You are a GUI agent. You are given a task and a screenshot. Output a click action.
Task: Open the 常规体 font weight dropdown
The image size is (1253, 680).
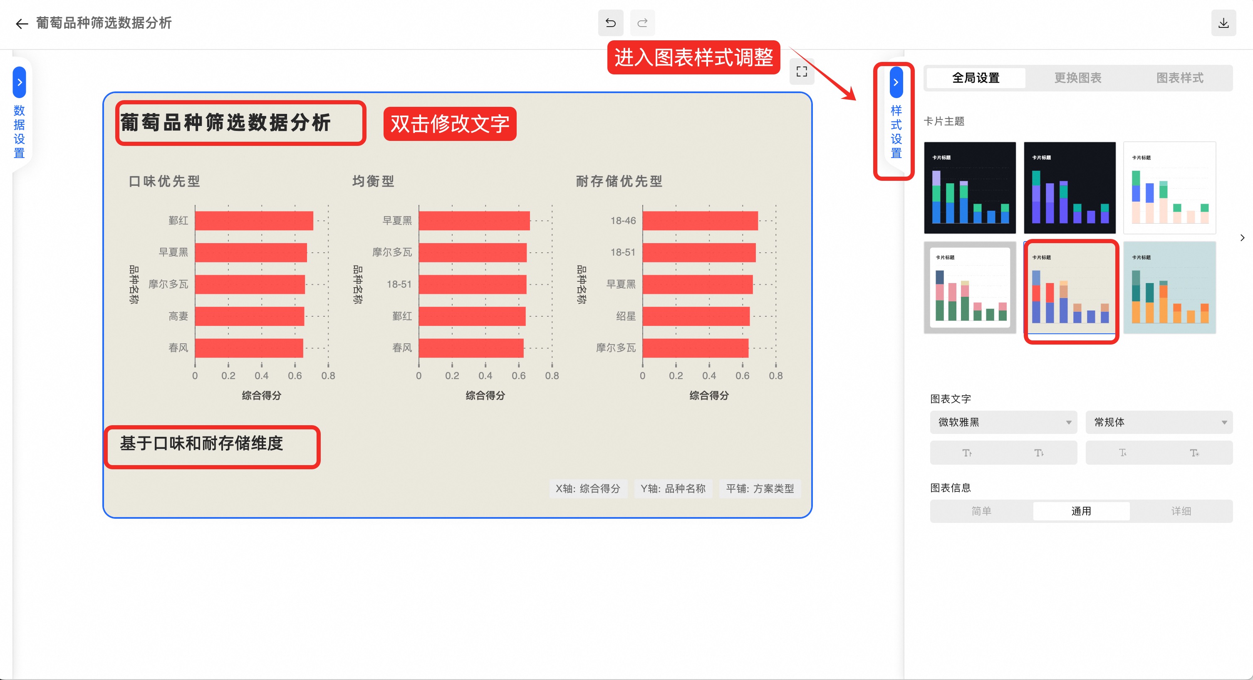(x=1159, y=422)
